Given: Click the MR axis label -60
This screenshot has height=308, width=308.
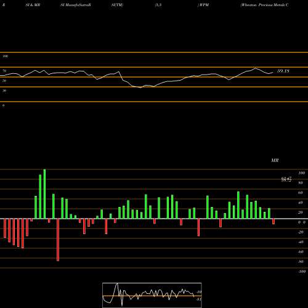Looking at the screenshot, I should [301, 252].
